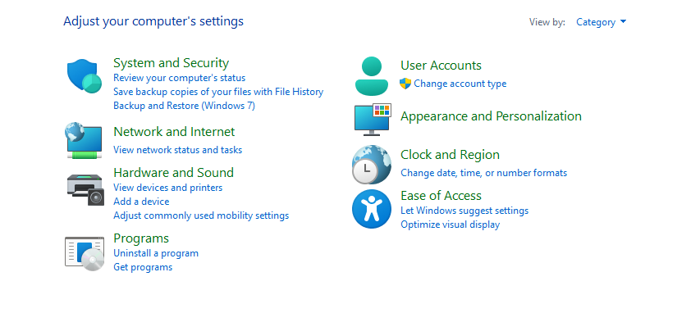The height and width of the screenshot is (313, 677).
Task: Click the Hardware and Sound printer icon
Action: click(x=85, y=190)
